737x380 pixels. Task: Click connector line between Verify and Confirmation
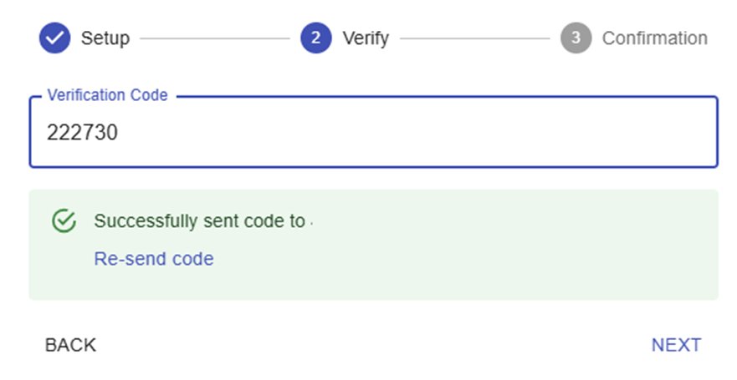pyautogui.click(x=475, y=38)
